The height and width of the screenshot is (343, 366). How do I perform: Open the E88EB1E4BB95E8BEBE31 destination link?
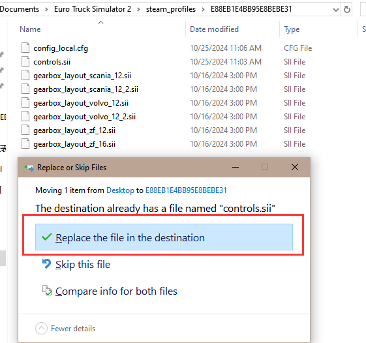pyautogui.click(x=186, y=190)
